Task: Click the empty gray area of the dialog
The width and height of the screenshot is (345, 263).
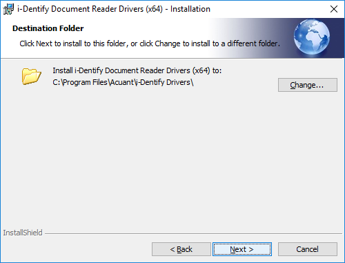Action: [172, 157]
